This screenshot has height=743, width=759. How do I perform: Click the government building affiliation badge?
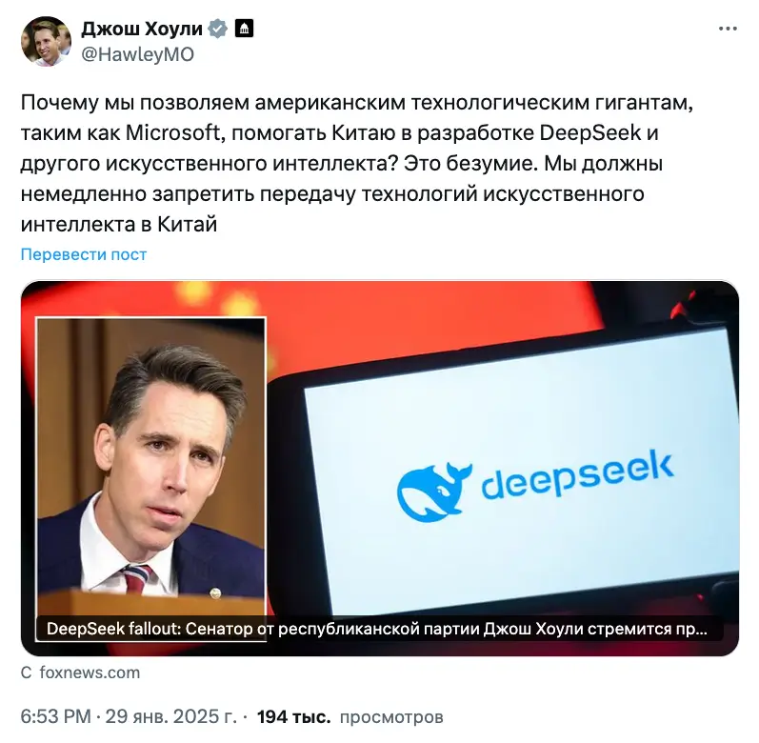point(244,29)
